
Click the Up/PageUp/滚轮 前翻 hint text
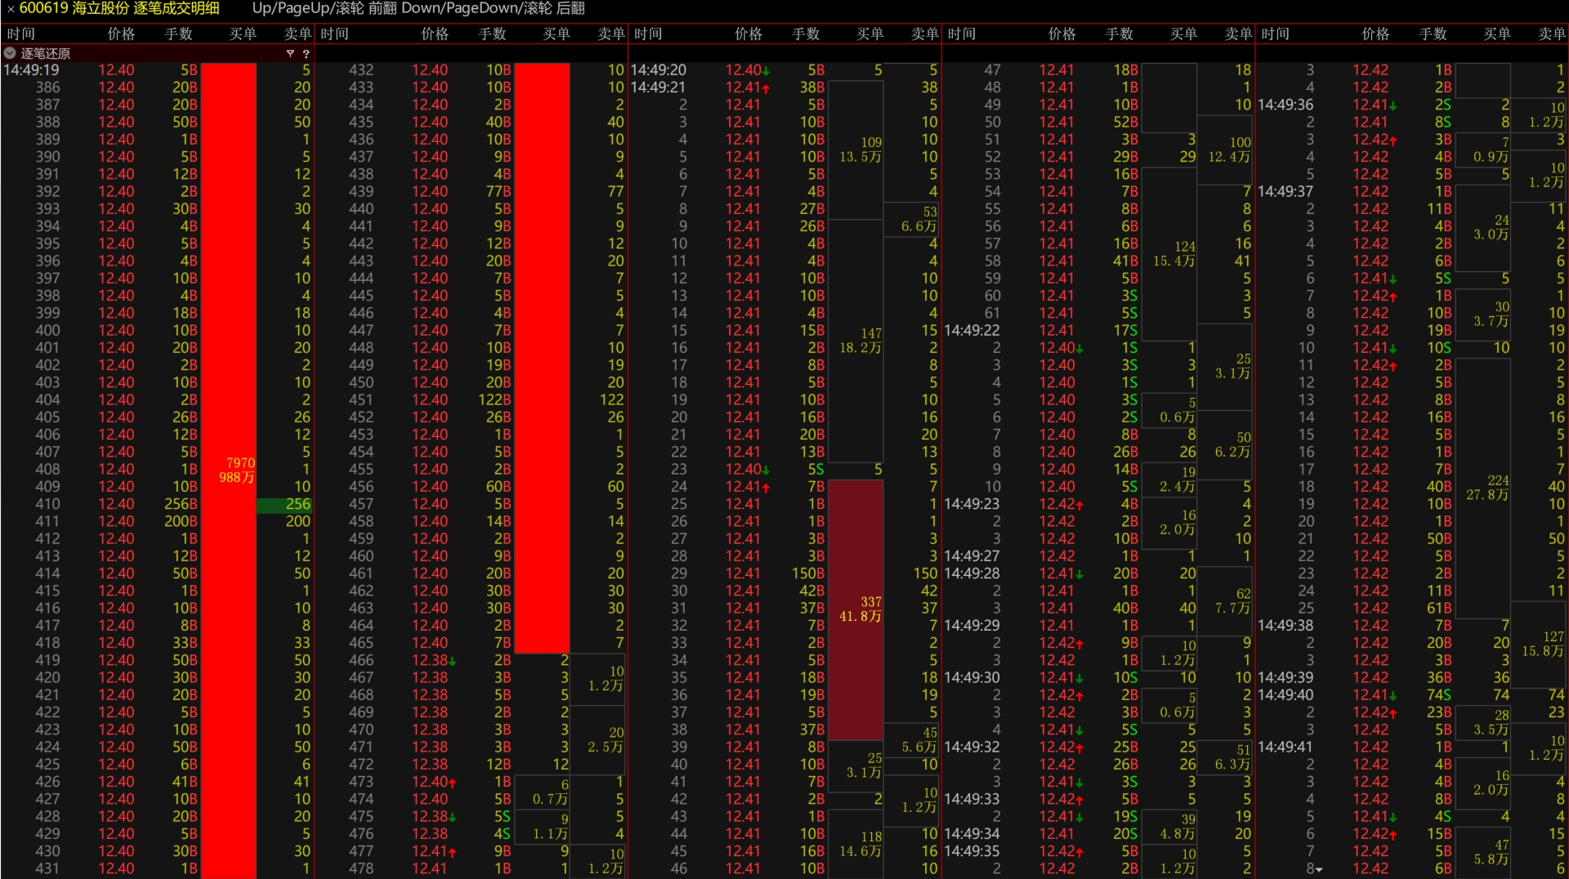click(x=324, y=9)
